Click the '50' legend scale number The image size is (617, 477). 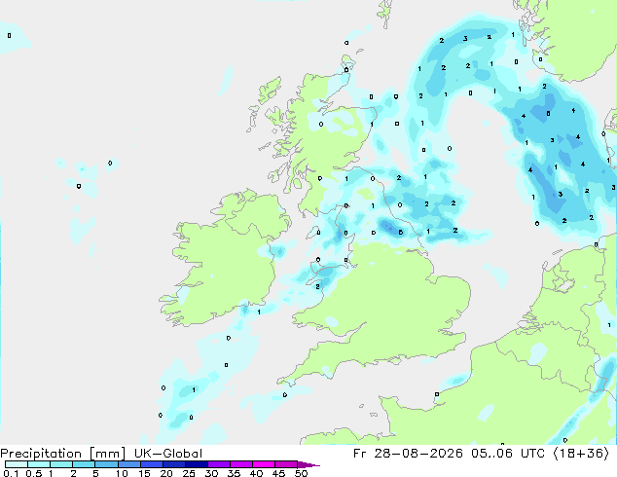pos(301,473)
